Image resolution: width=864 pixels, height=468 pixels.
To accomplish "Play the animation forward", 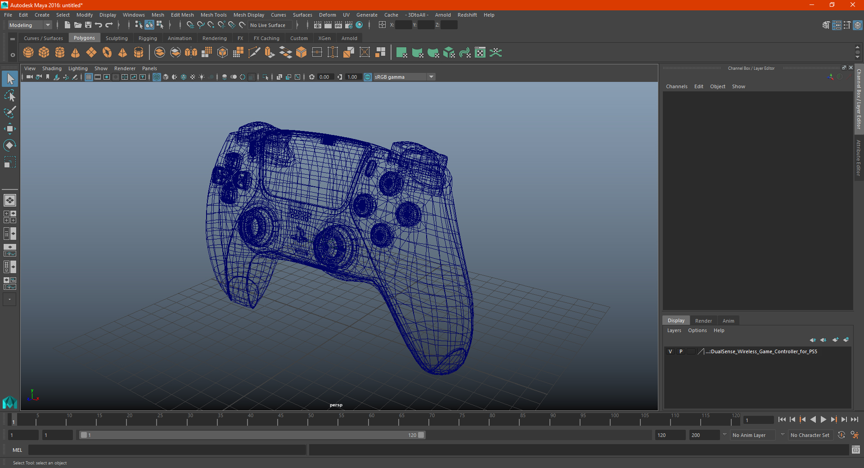I will pyautogui.click(x=823, y=419).
